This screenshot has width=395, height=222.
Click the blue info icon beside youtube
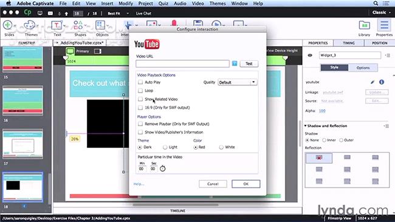[x=382, y=82]
